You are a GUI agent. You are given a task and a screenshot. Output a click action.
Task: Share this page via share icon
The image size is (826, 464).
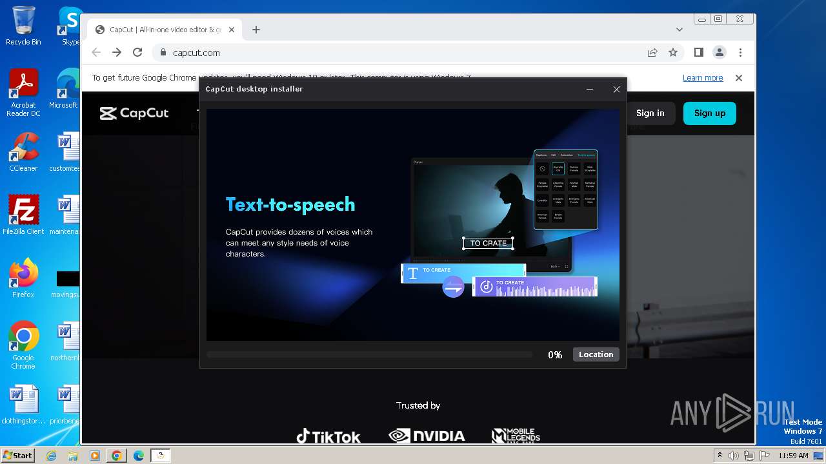652,53
